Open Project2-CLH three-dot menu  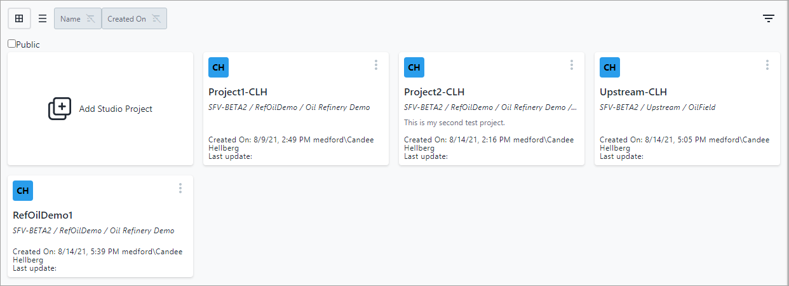pyautogui.click(x=572, y=65)
